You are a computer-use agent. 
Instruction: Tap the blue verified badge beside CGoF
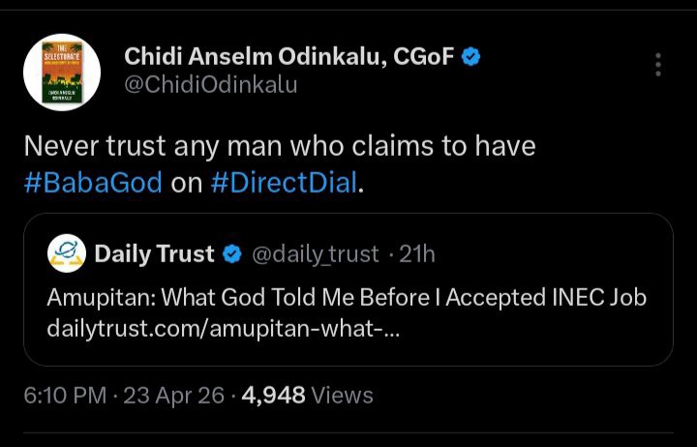coord(470,57)
